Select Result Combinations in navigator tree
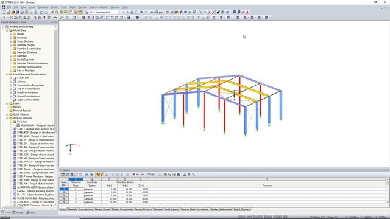This screenshot has width=390, height=219. coord(28,96)
